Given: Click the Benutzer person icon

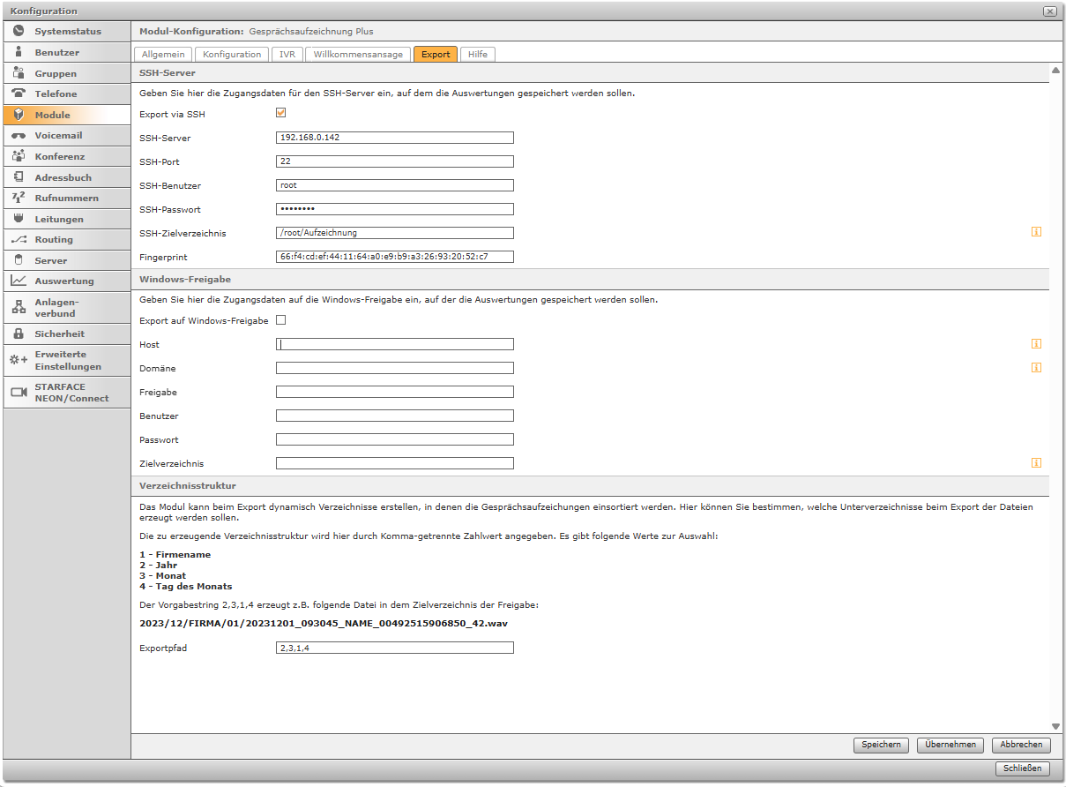Looking at the screenshot, I should click(19, 52).
